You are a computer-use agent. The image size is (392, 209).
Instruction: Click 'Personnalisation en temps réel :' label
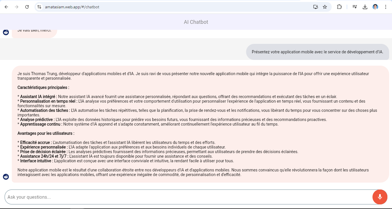click(49, 101)
